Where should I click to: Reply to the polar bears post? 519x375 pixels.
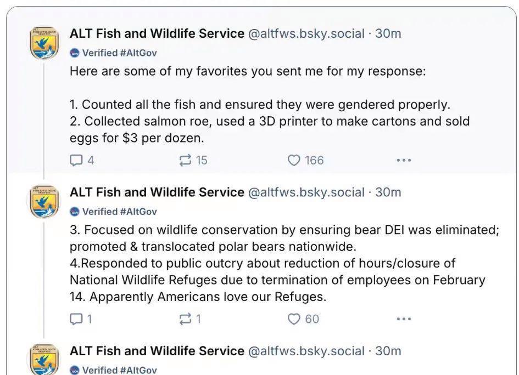(x=76, y=319)
